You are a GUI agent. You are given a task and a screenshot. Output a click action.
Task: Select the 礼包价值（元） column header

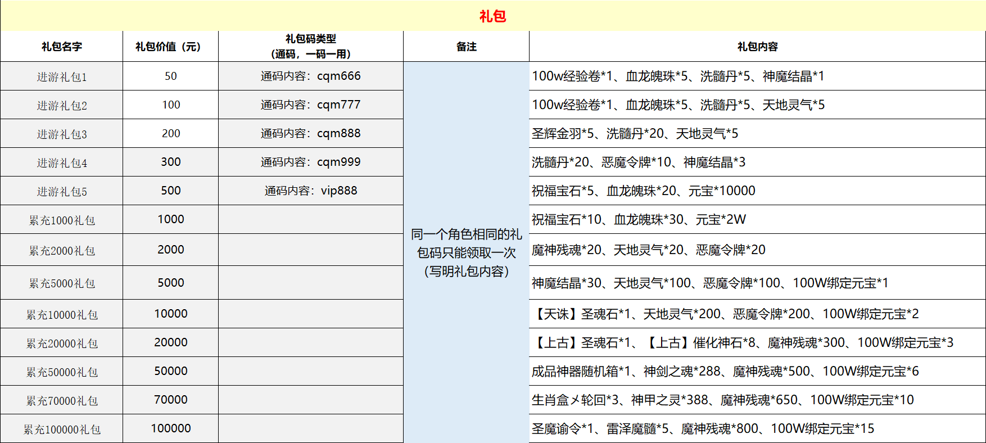170,47
